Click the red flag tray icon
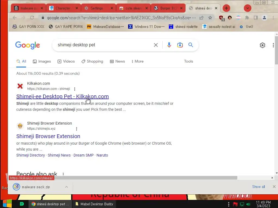This screenshot has height=208, width=278. [235, 204]
